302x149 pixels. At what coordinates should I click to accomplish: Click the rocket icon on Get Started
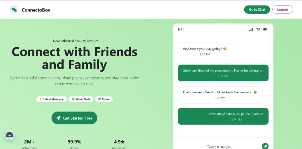[x=58, y=118]
